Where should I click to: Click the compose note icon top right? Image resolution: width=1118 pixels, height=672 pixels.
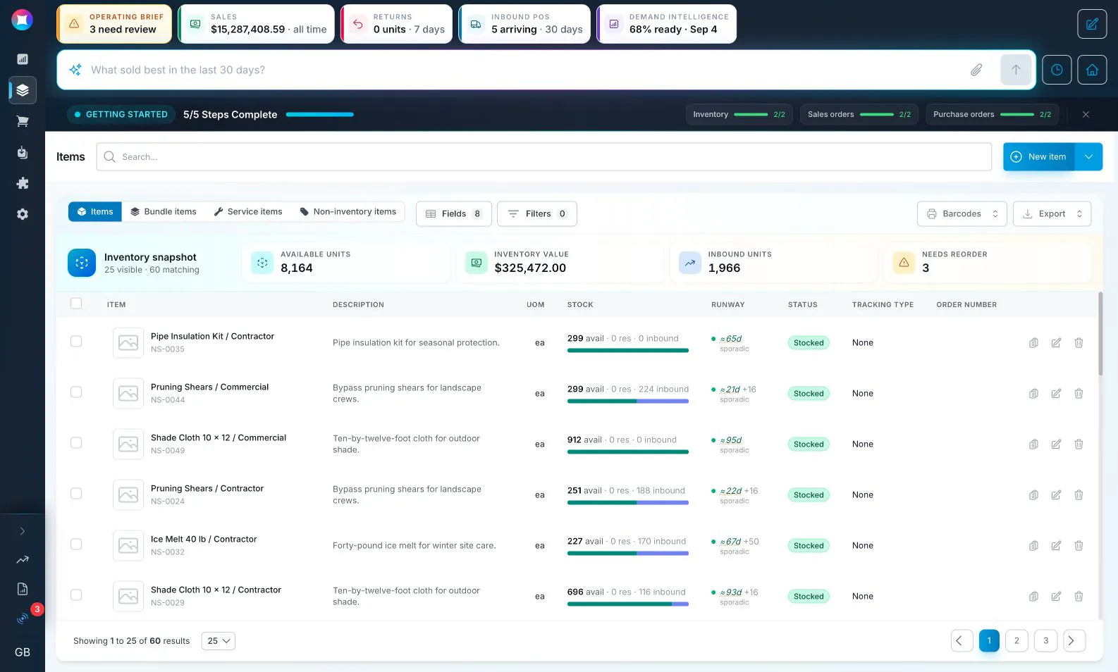(1092, 24)
